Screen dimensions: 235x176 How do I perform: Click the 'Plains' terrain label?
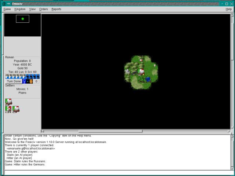pos(22,93)
